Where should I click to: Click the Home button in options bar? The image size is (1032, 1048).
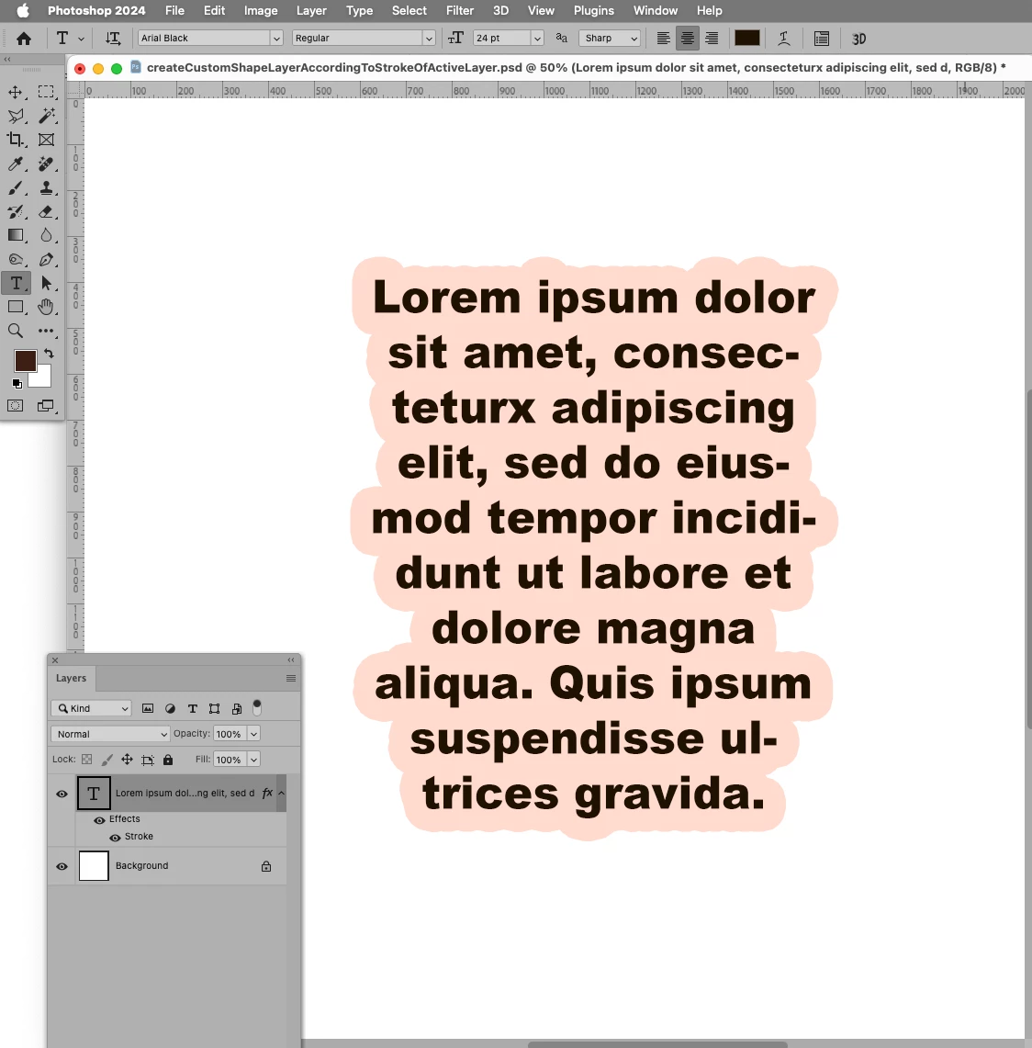pos(24,39)
